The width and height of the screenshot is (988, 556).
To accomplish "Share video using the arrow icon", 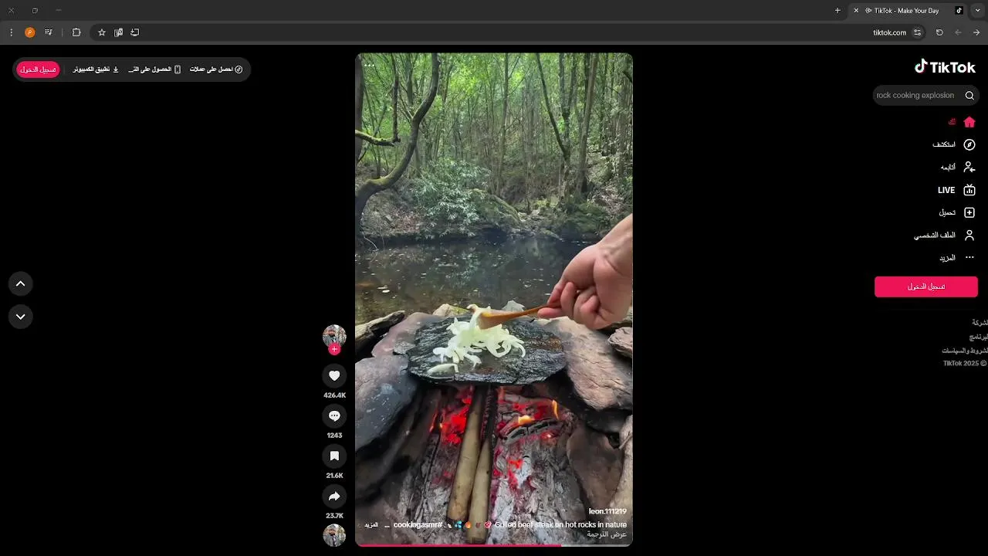I will pyautogui.click(x=334, y=497).
